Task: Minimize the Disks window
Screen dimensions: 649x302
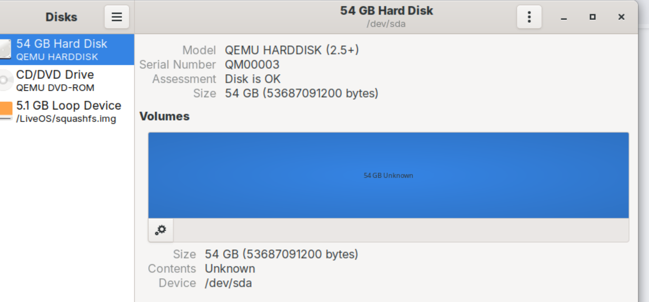Action: [564, 17]
